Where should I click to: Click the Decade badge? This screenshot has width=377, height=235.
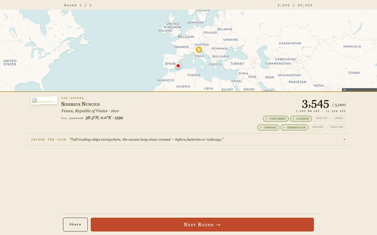[318, 127]
